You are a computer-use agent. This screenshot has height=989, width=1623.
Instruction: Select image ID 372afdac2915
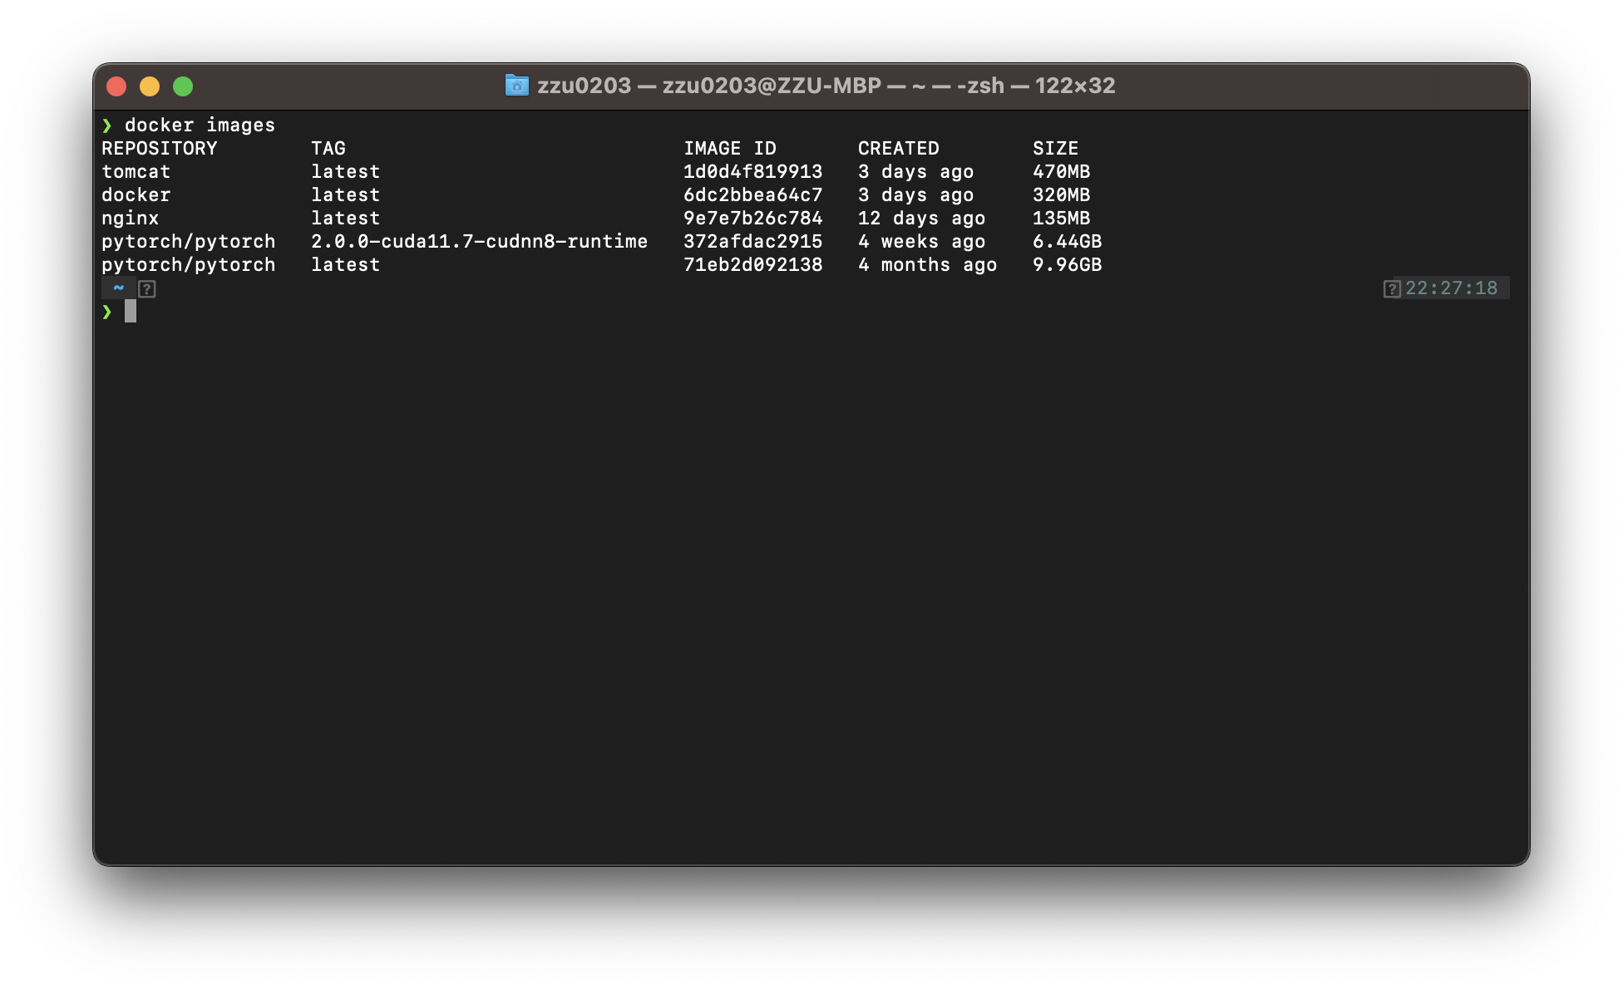point(752,242)
